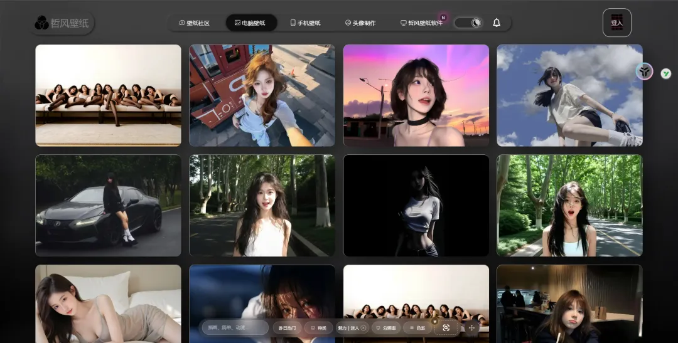The width and height of the screenshot is (678, 343).
Task: Click the move arrows icon in the bottom bar
Action: pyautogui.click(x=471, y=328)
